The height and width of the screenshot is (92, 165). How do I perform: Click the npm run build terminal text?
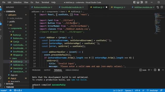pyautogui.click(x=79, y=80)
